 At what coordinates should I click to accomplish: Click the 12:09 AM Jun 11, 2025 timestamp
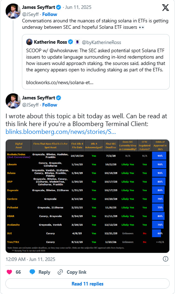pyautogui.click(x=30, y=259)
